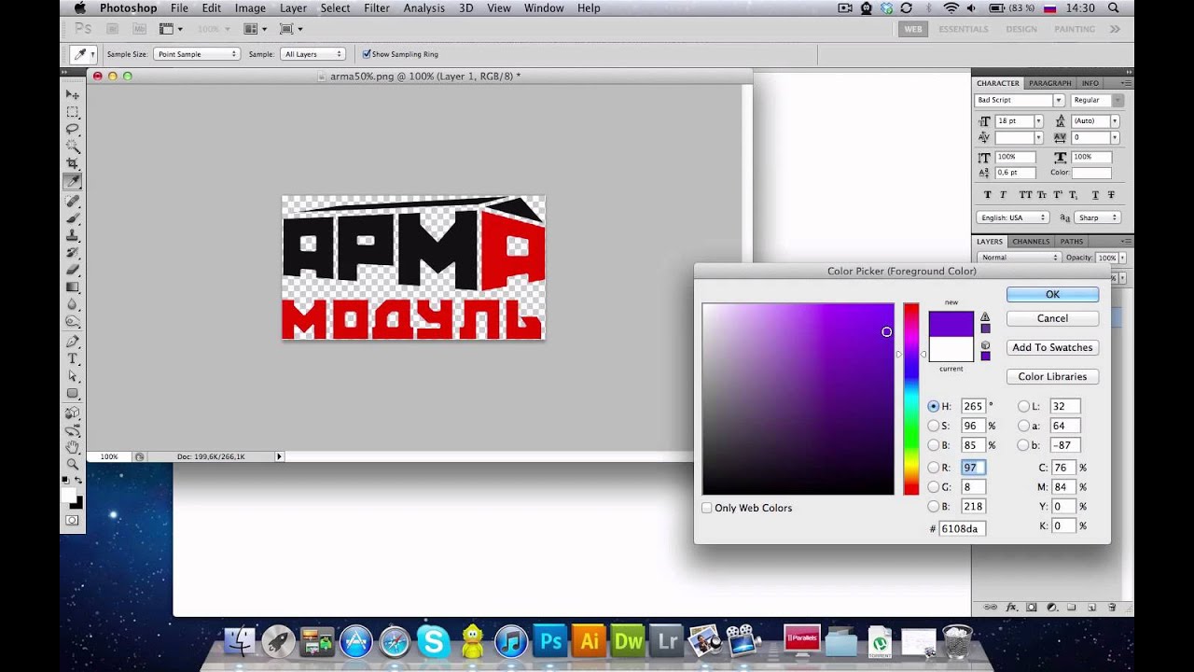Open the Analysis menu
The width and height of the screenshot is (1194, 672).
tap(423, 8)
